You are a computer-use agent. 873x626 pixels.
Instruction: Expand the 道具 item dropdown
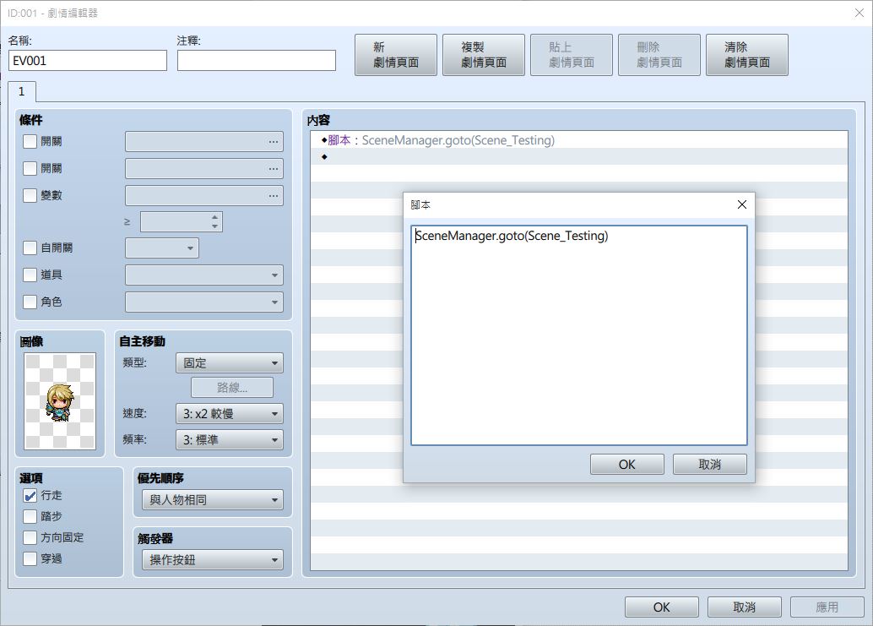(x=204, y=275)
